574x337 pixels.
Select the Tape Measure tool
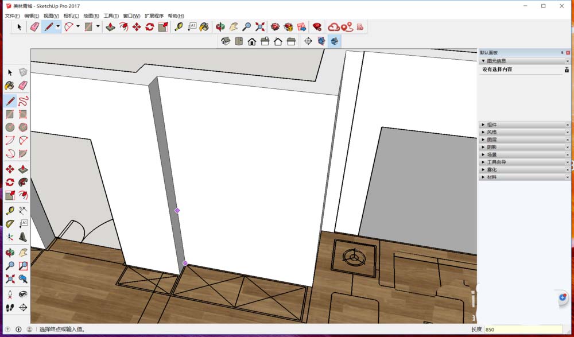[x=179, y=26]
